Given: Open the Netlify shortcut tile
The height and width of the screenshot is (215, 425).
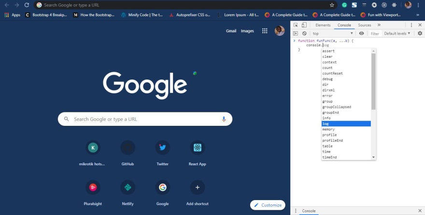Looking at the screenshot, I should click(x=127, y=193).
